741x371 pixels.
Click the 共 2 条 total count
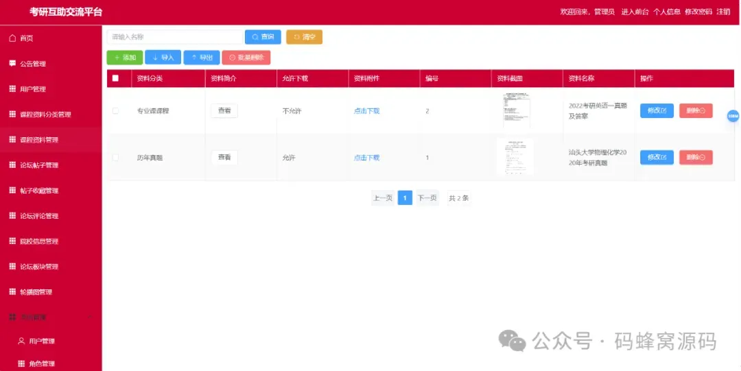[459, 198]
